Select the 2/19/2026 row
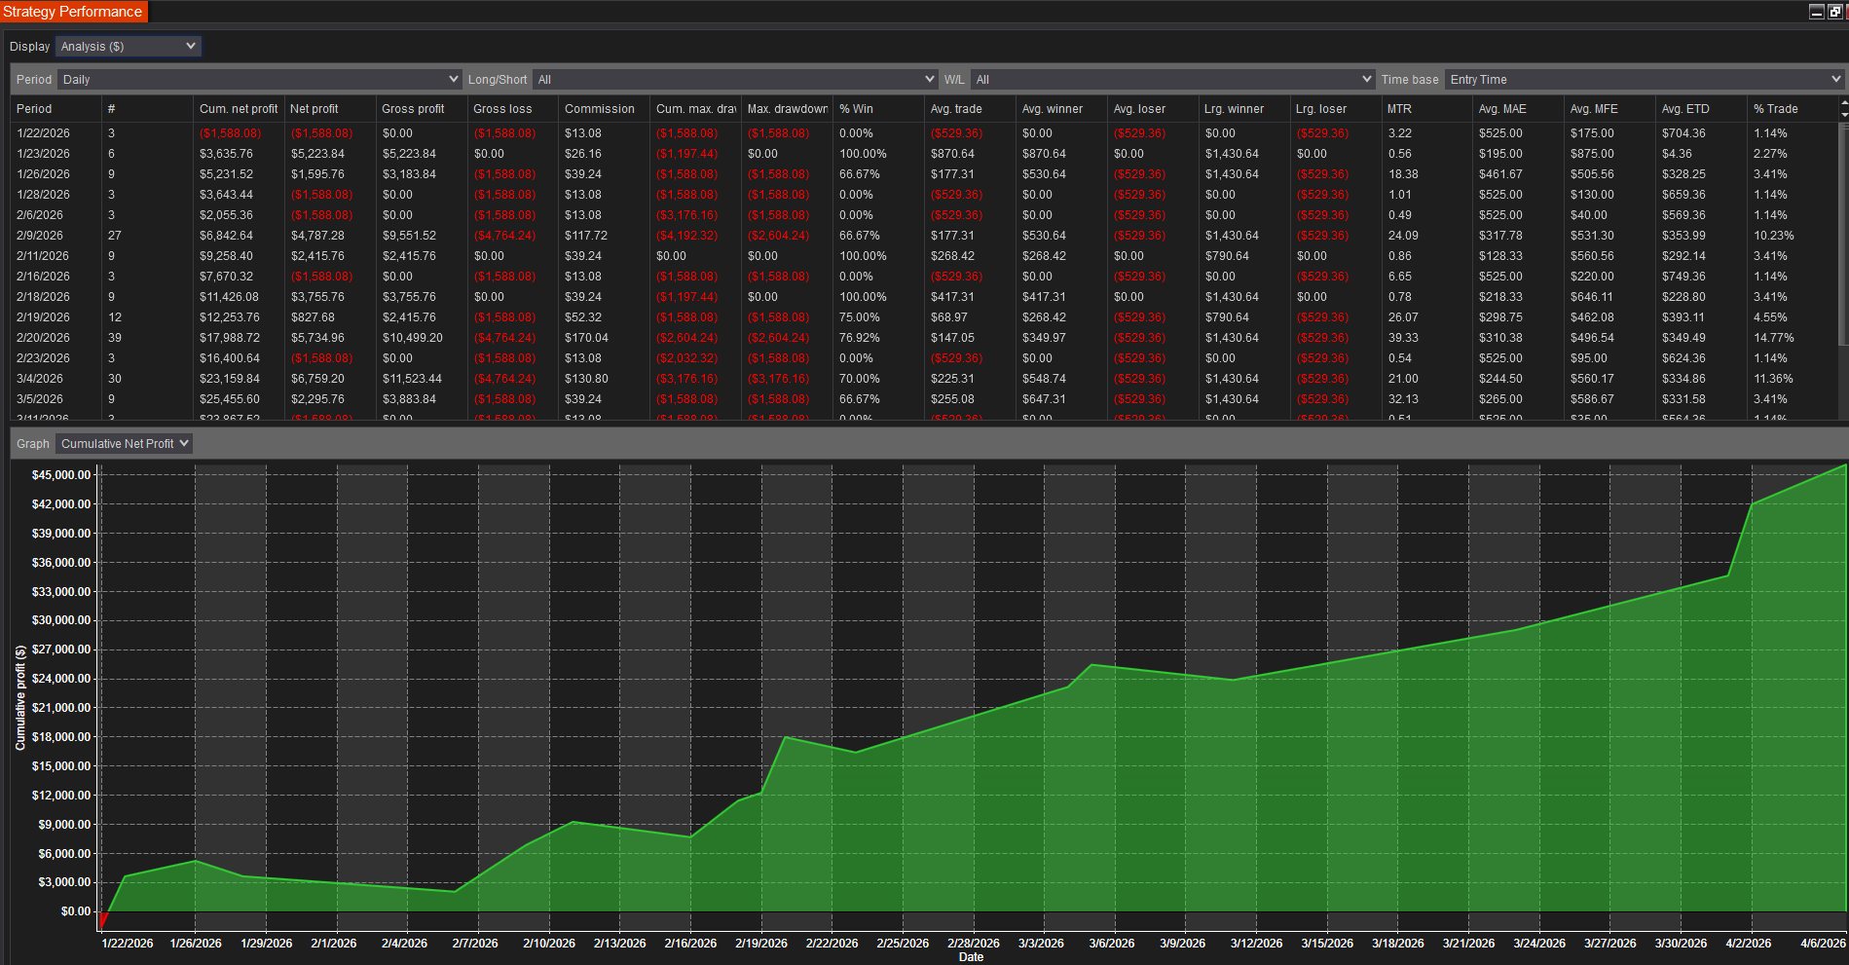This screenshot has width=1849, height=965. [924, 317]
